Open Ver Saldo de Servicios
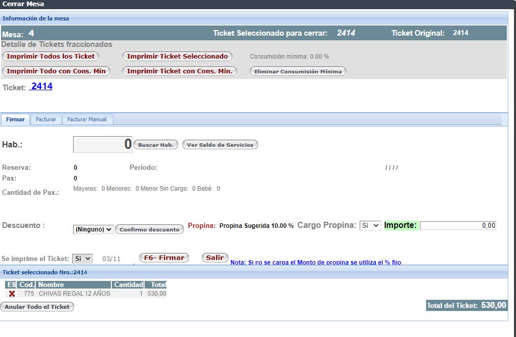 (x=220, y=144)
